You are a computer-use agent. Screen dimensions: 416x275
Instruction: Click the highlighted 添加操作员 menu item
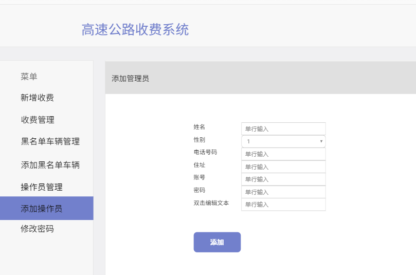point(42,208)
